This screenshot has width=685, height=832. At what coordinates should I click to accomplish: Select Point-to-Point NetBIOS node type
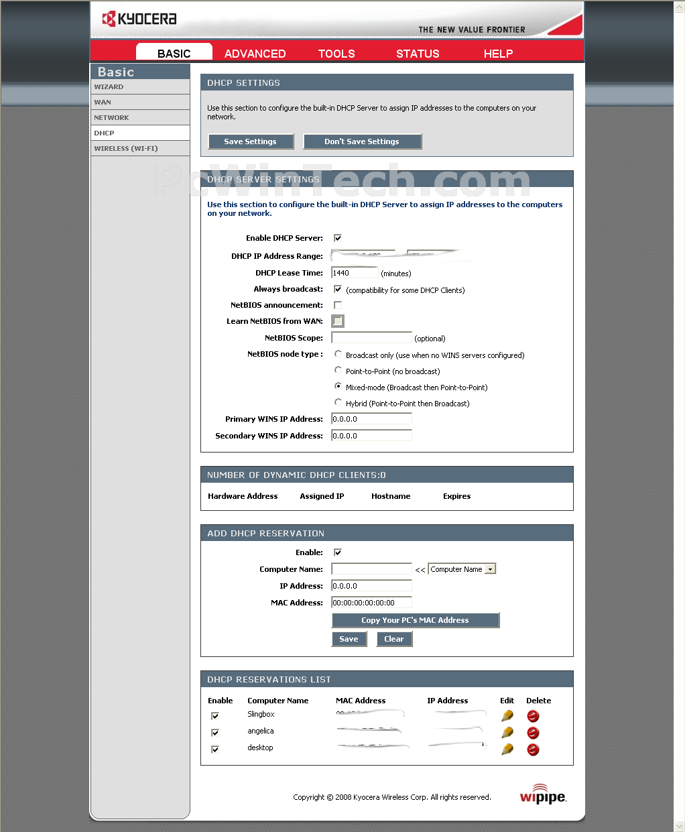click(338, 370)
